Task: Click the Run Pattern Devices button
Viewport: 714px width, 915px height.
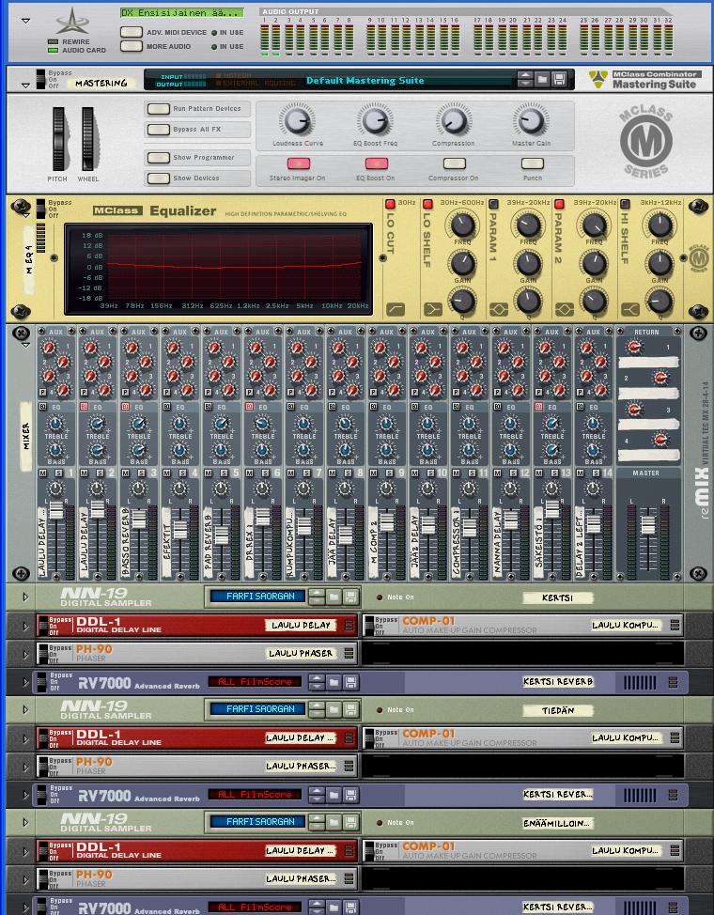Action: pyautogui.click(x=158, y=109)
